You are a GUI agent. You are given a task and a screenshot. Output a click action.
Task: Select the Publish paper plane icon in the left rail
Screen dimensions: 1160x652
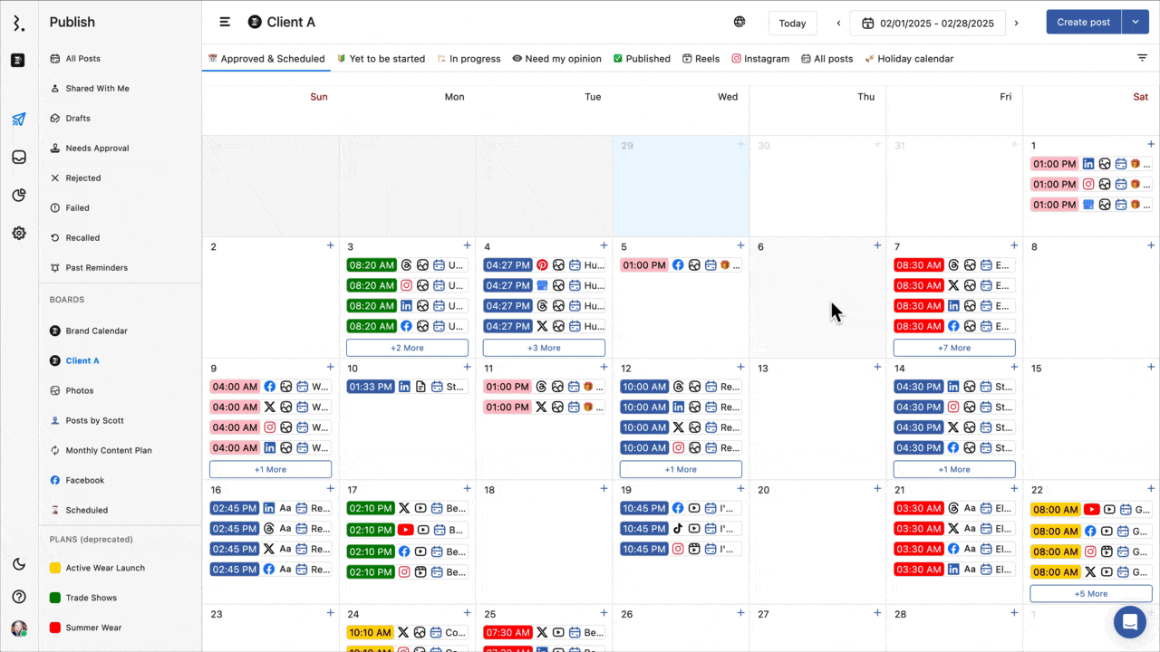(x=18, y=118)
